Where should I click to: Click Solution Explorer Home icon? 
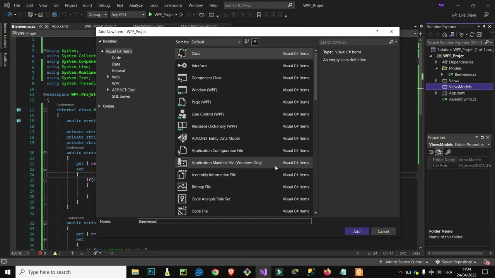coord(445,35)
